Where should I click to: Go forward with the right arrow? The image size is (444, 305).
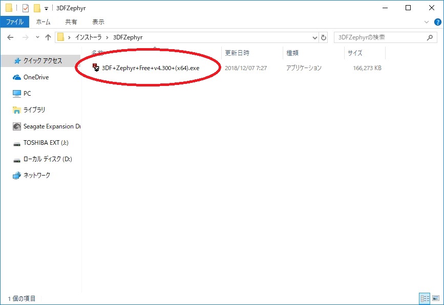point(26,37)
